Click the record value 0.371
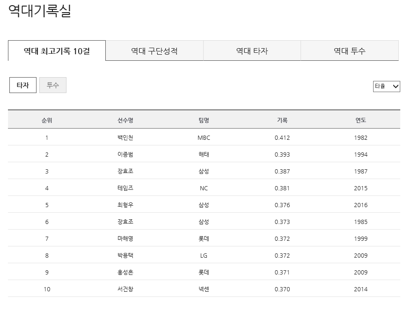The image size is (404, 310). [x=282, y=273]
